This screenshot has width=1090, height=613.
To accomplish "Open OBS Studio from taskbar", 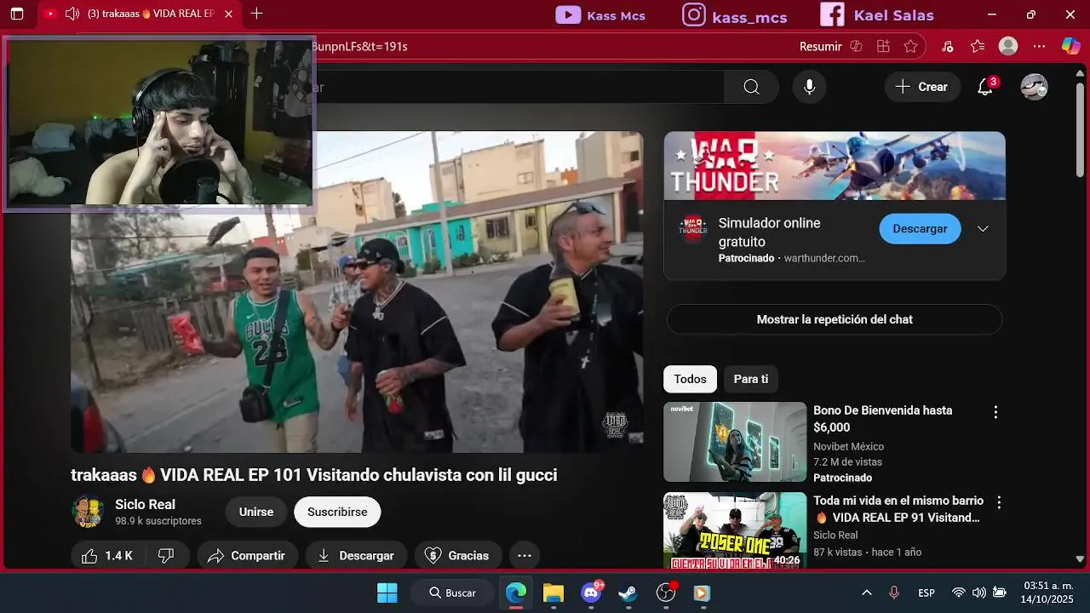I will pyautogui.click(x=666, y=593).
